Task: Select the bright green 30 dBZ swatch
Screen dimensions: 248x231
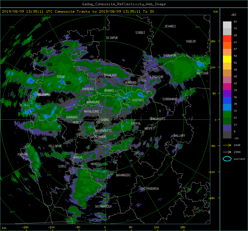Action: [x=227, y=114]
